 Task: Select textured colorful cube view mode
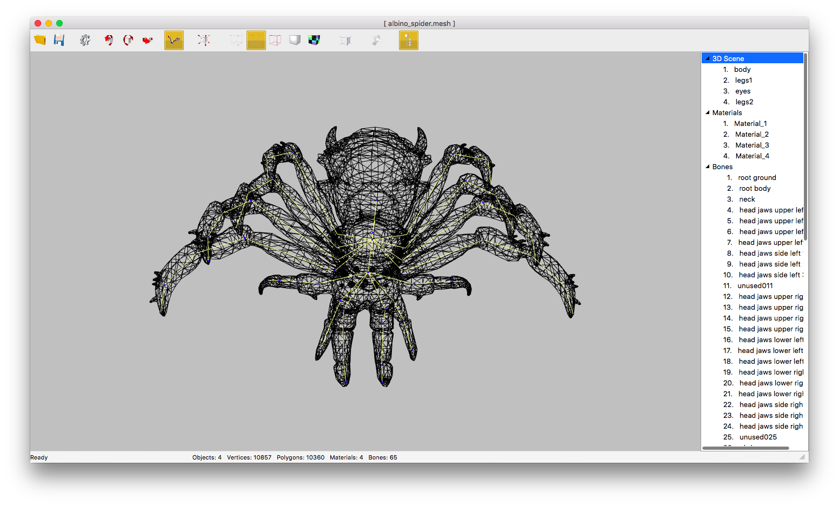tap(314, 40)
